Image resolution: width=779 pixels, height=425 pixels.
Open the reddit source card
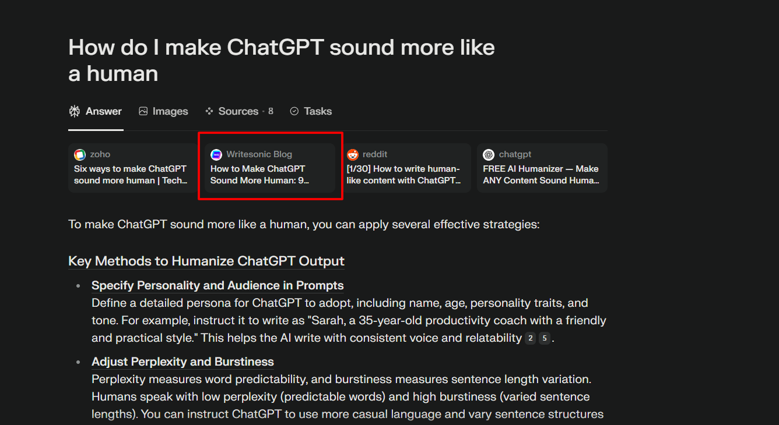[406, 168]
